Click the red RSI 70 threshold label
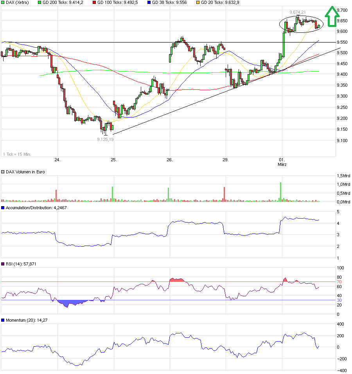Image resolution: width=352 pixels, height=374 pixels. click(339, 282)
